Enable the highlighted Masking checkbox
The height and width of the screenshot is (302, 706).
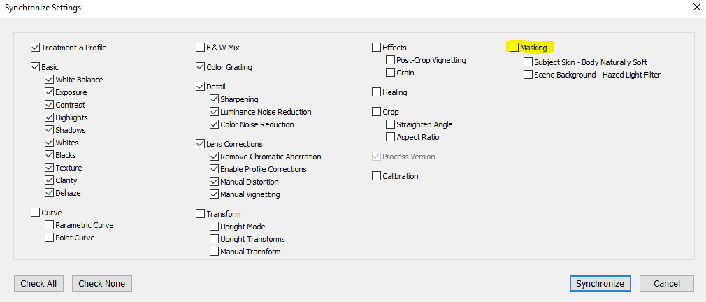tap(514, 48)
